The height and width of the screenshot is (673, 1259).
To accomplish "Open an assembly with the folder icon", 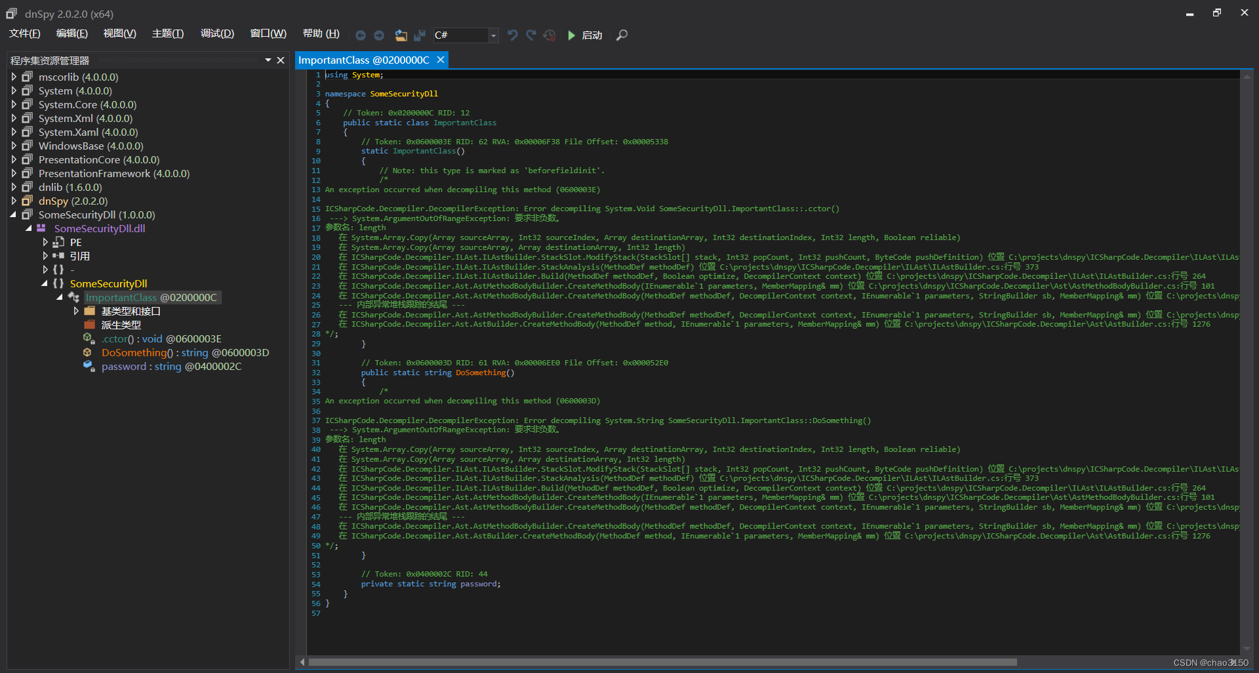I will [x=401, y=36].
